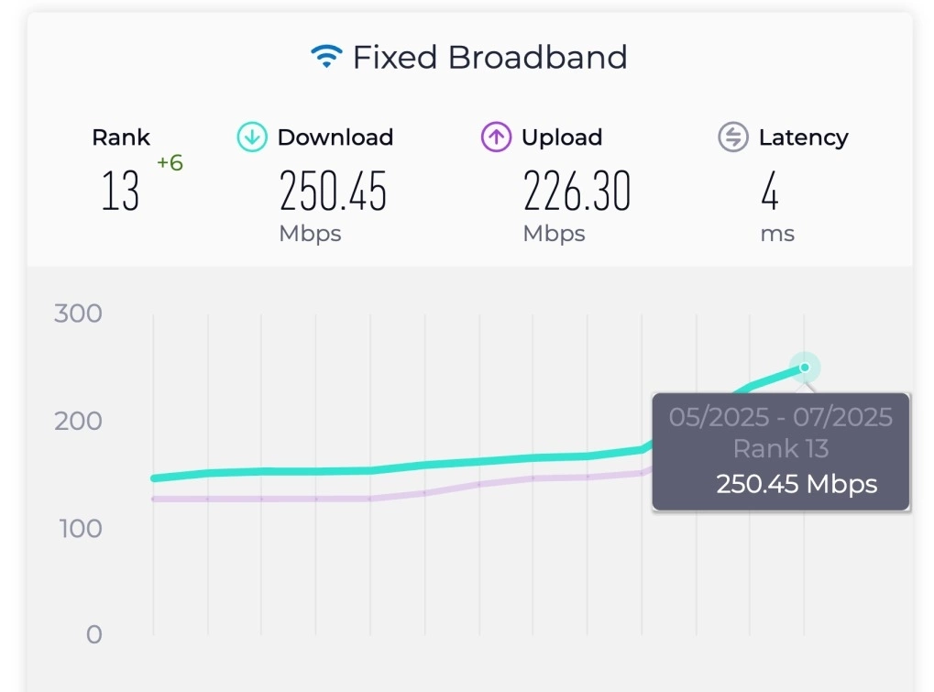Click the 05/2025 - 07/2025 tooltip date
This screenshot has height=692, width=934.
coord(780,418)
